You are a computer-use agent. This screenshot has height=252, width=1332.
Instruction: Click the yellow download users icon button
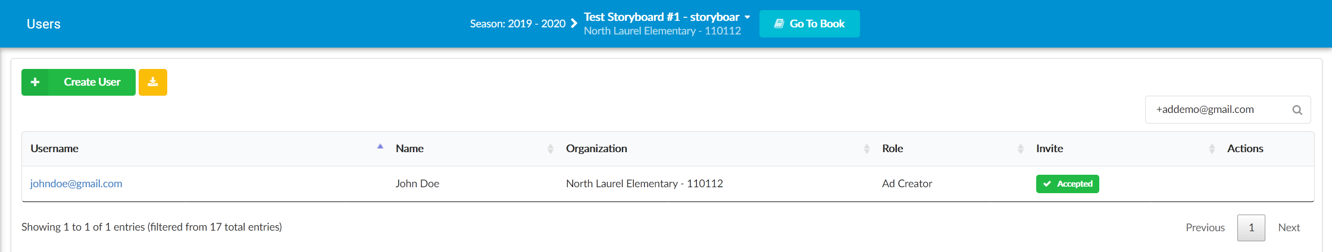point(153,82)
